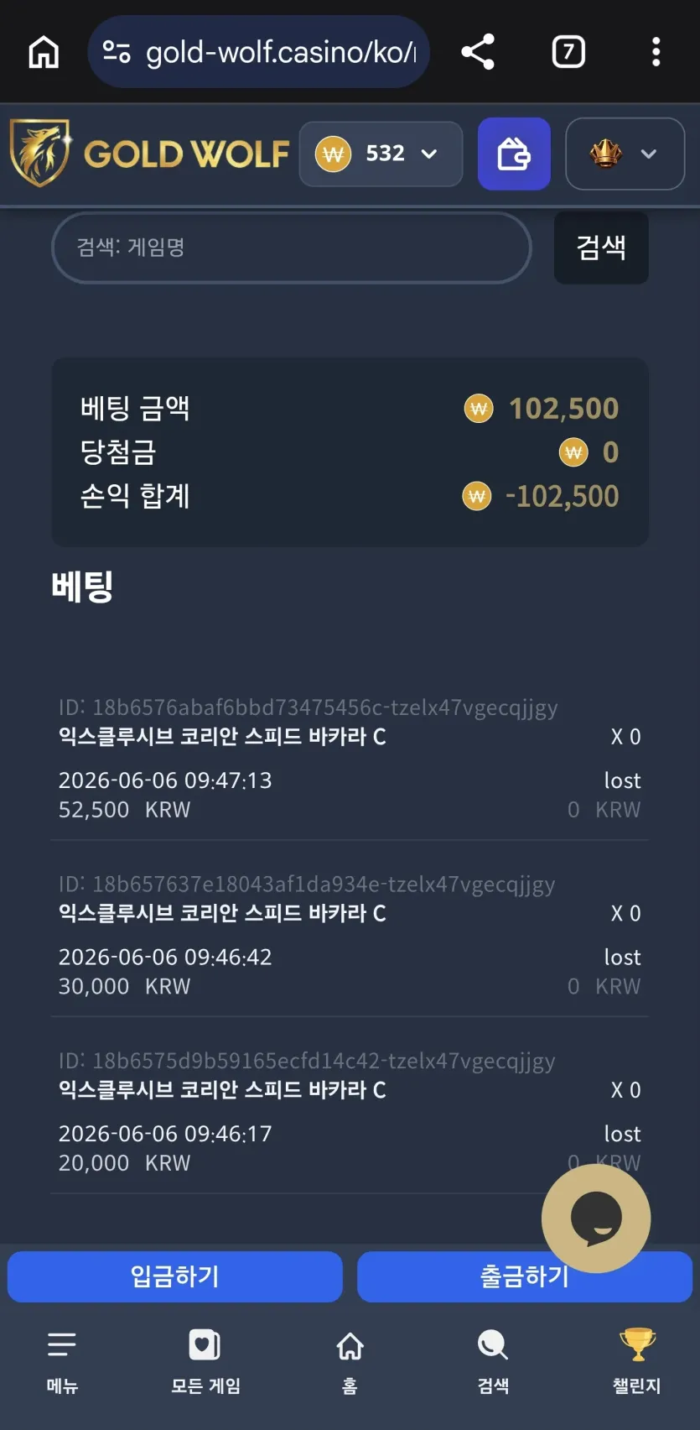Open the wallet icon button
This screenshot has width=700, height=1430.
coord(514,154)
